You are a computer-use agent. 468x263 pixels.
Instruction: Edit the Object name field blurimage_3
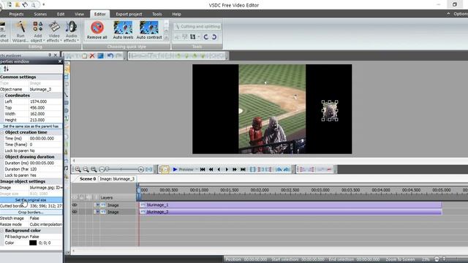pos(45,89)
